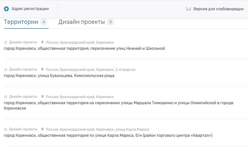The height and width of the screenshot is (151, 248).
Task: Click the count badge 4 beside Территории
Action: pyautogui.click(x=44, y=22)
